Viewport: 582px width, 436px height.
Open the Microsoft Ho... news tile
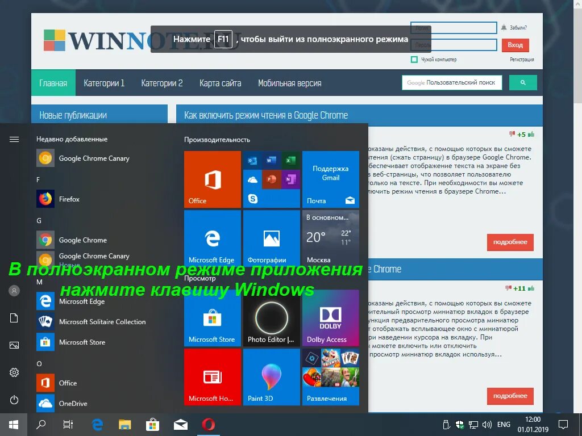click(213, 377)
